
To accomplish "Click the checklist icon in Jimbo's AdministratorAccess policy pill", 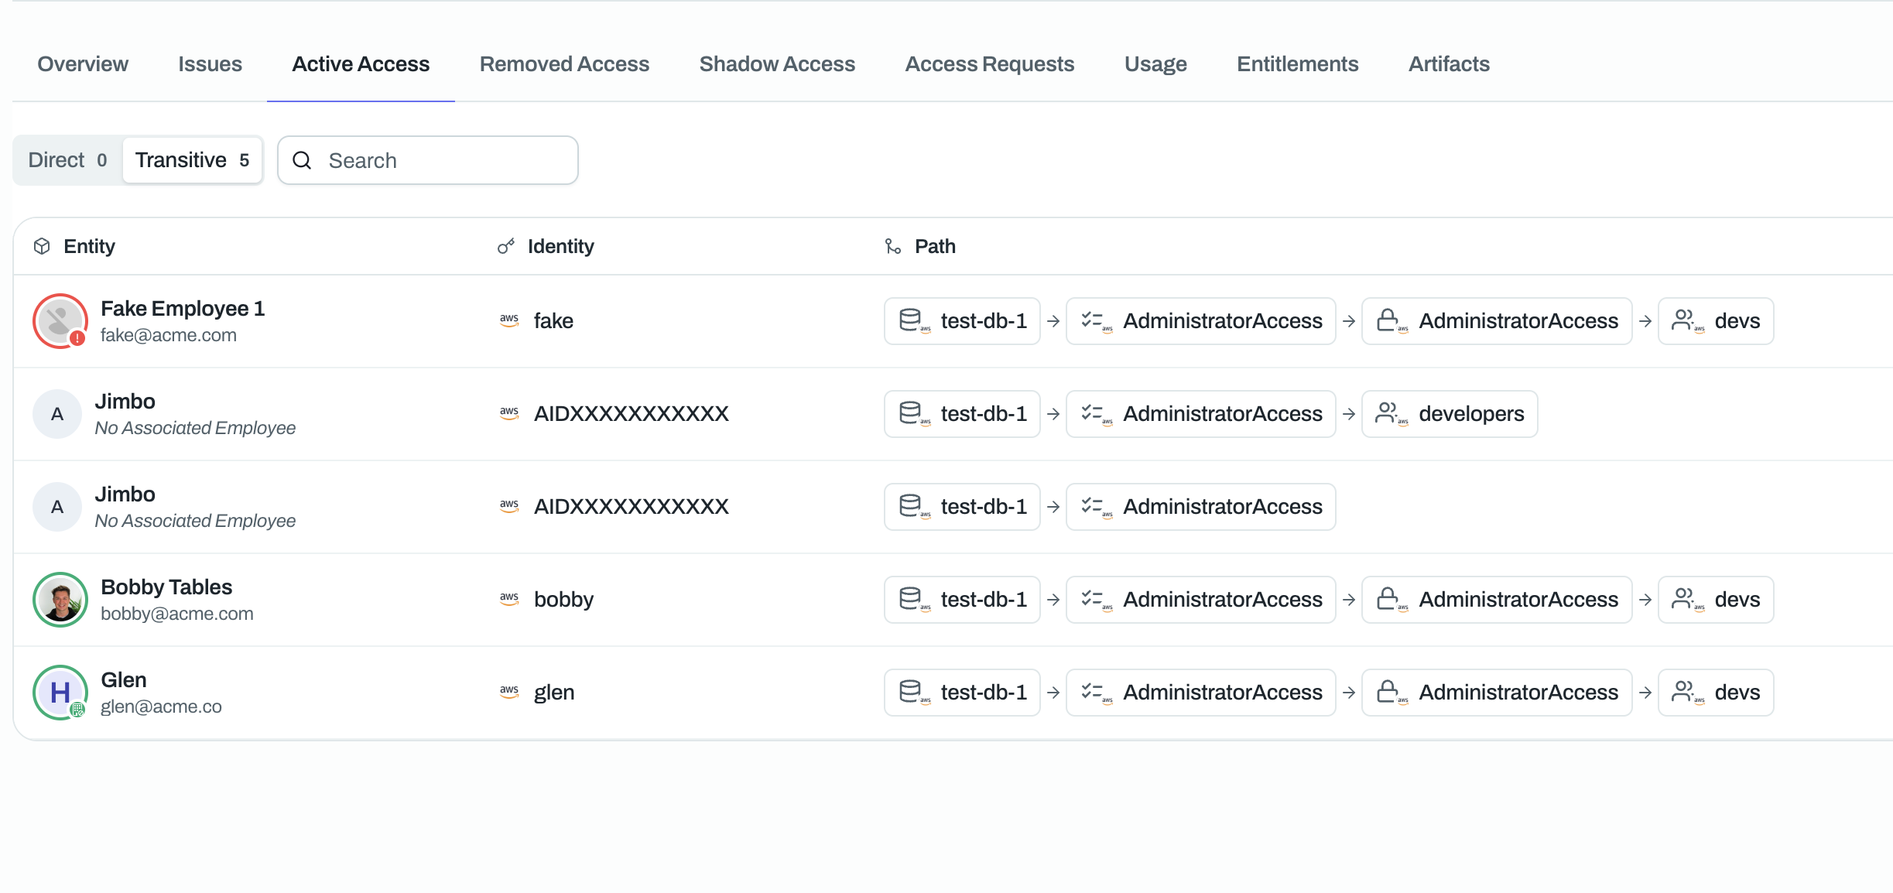I will (x=1094, y=506).
